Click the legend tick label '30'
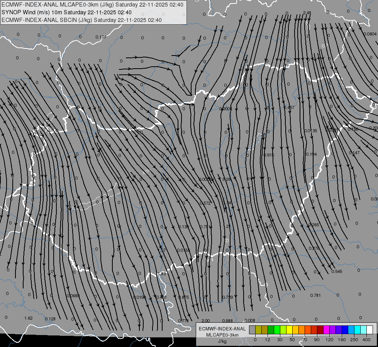 click(280, 340)
